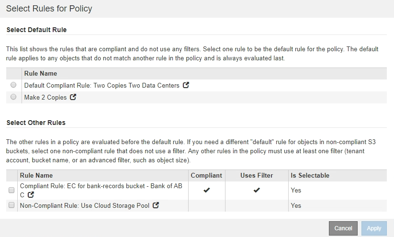394x237 pixels.
Task: Check the EC for bank-records rule checkbox
Action: coord(11,190)
